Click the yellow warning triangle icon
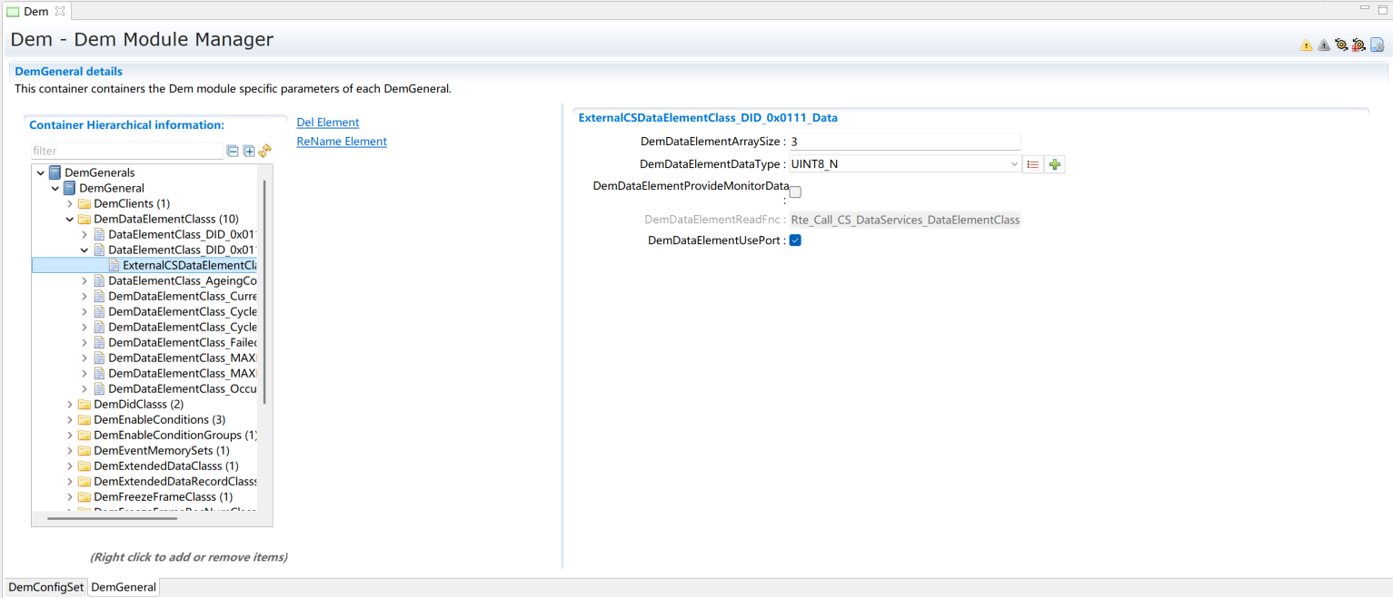 (x=1306, y=45)
